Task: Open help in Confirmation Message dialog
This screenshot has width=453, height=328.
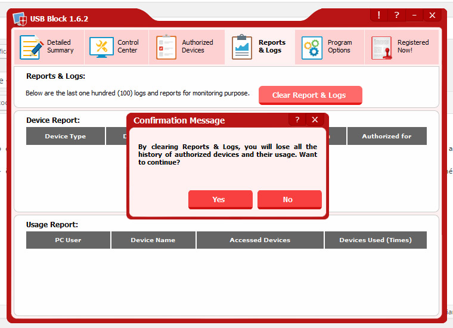Action: coord(297,120)
